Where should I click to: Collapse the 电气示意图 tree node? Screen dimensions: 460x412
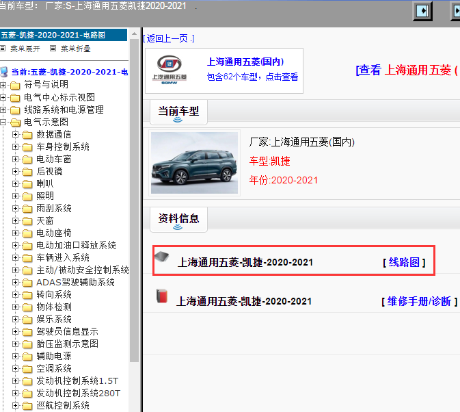[x=3, y=122]
